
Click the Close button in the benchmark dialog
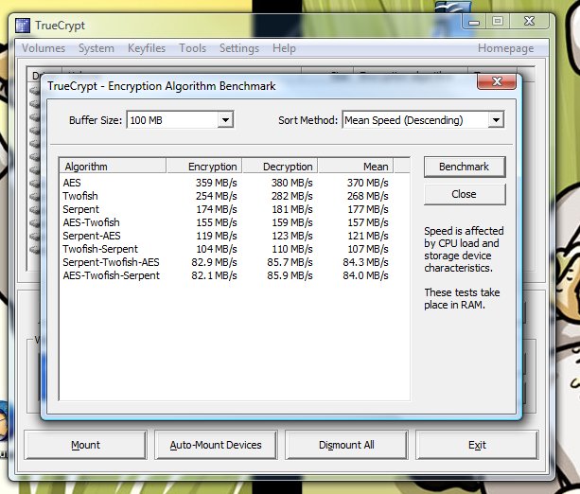pos(465,194)
